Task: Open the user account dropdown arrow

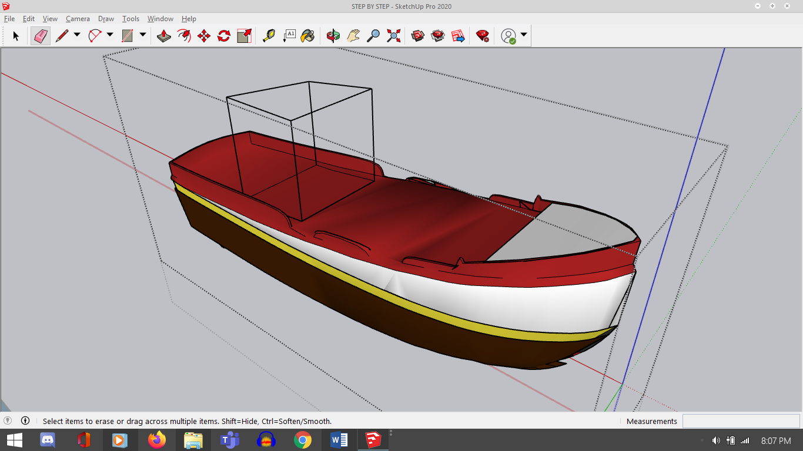Action: point(524,35)
